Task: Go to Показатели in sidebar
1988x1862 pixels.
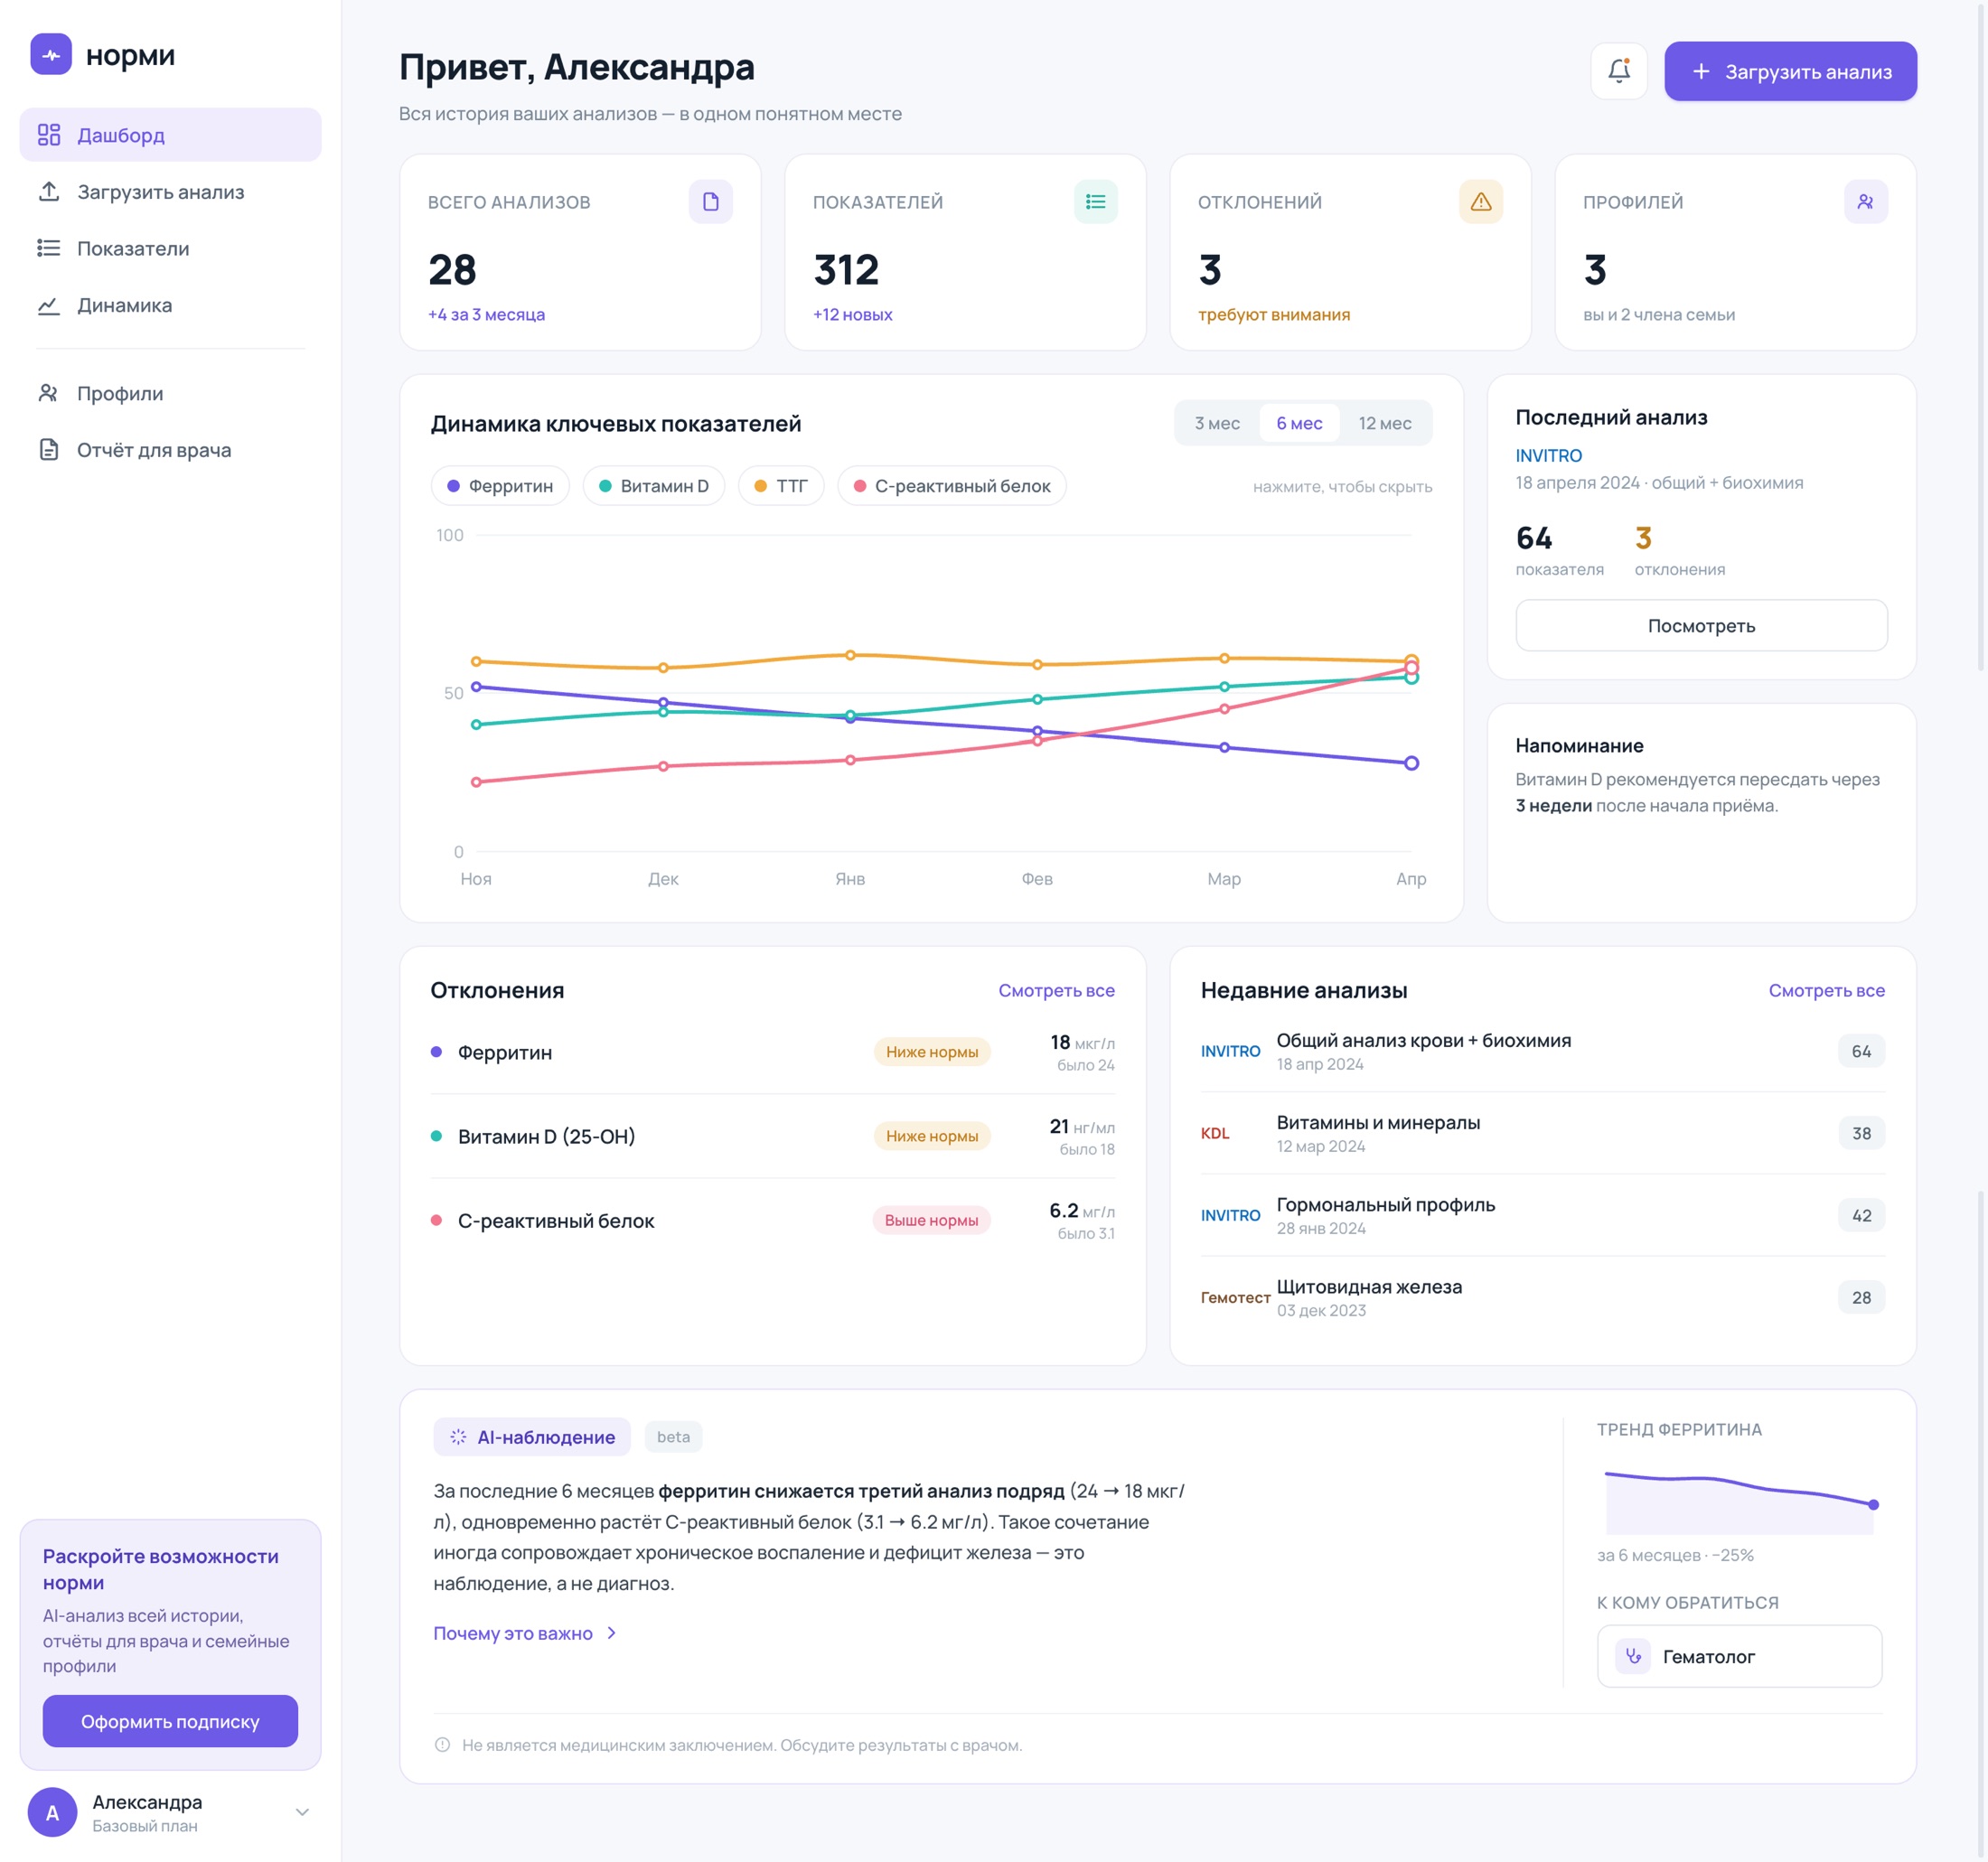Action: [x=170, y=248]
